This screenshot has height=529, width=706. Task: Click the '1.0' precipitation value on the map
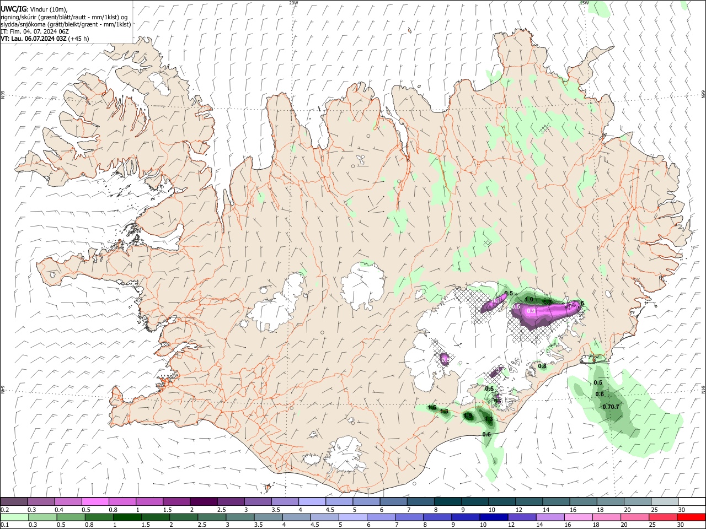[529, 299]
